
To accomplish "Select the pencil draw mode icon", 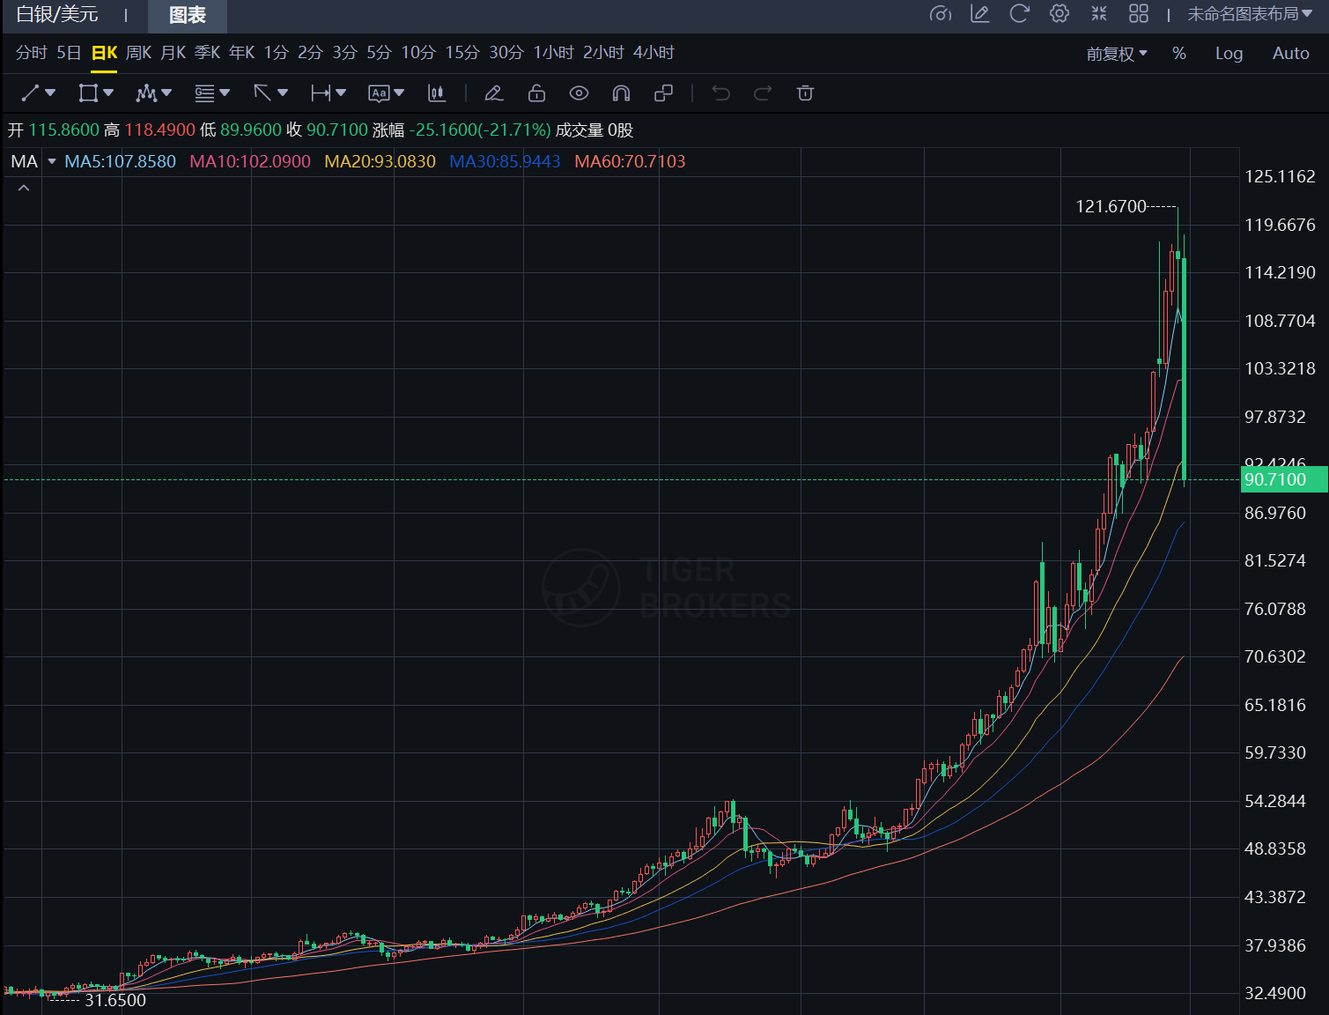I will (x=494, y=93).
